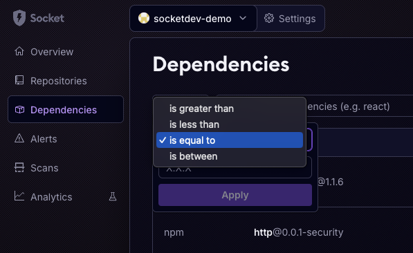This screenshot has height=253, width=413.
Task: Expand the socketdev-demo organization chevron
Action: point(243,18)
